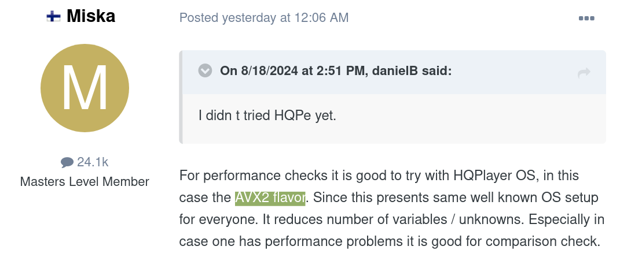Open the post options three-dot menu
The width and height of the screenshot is (620, 261).
pyautogui.click(x=586, y=18)
